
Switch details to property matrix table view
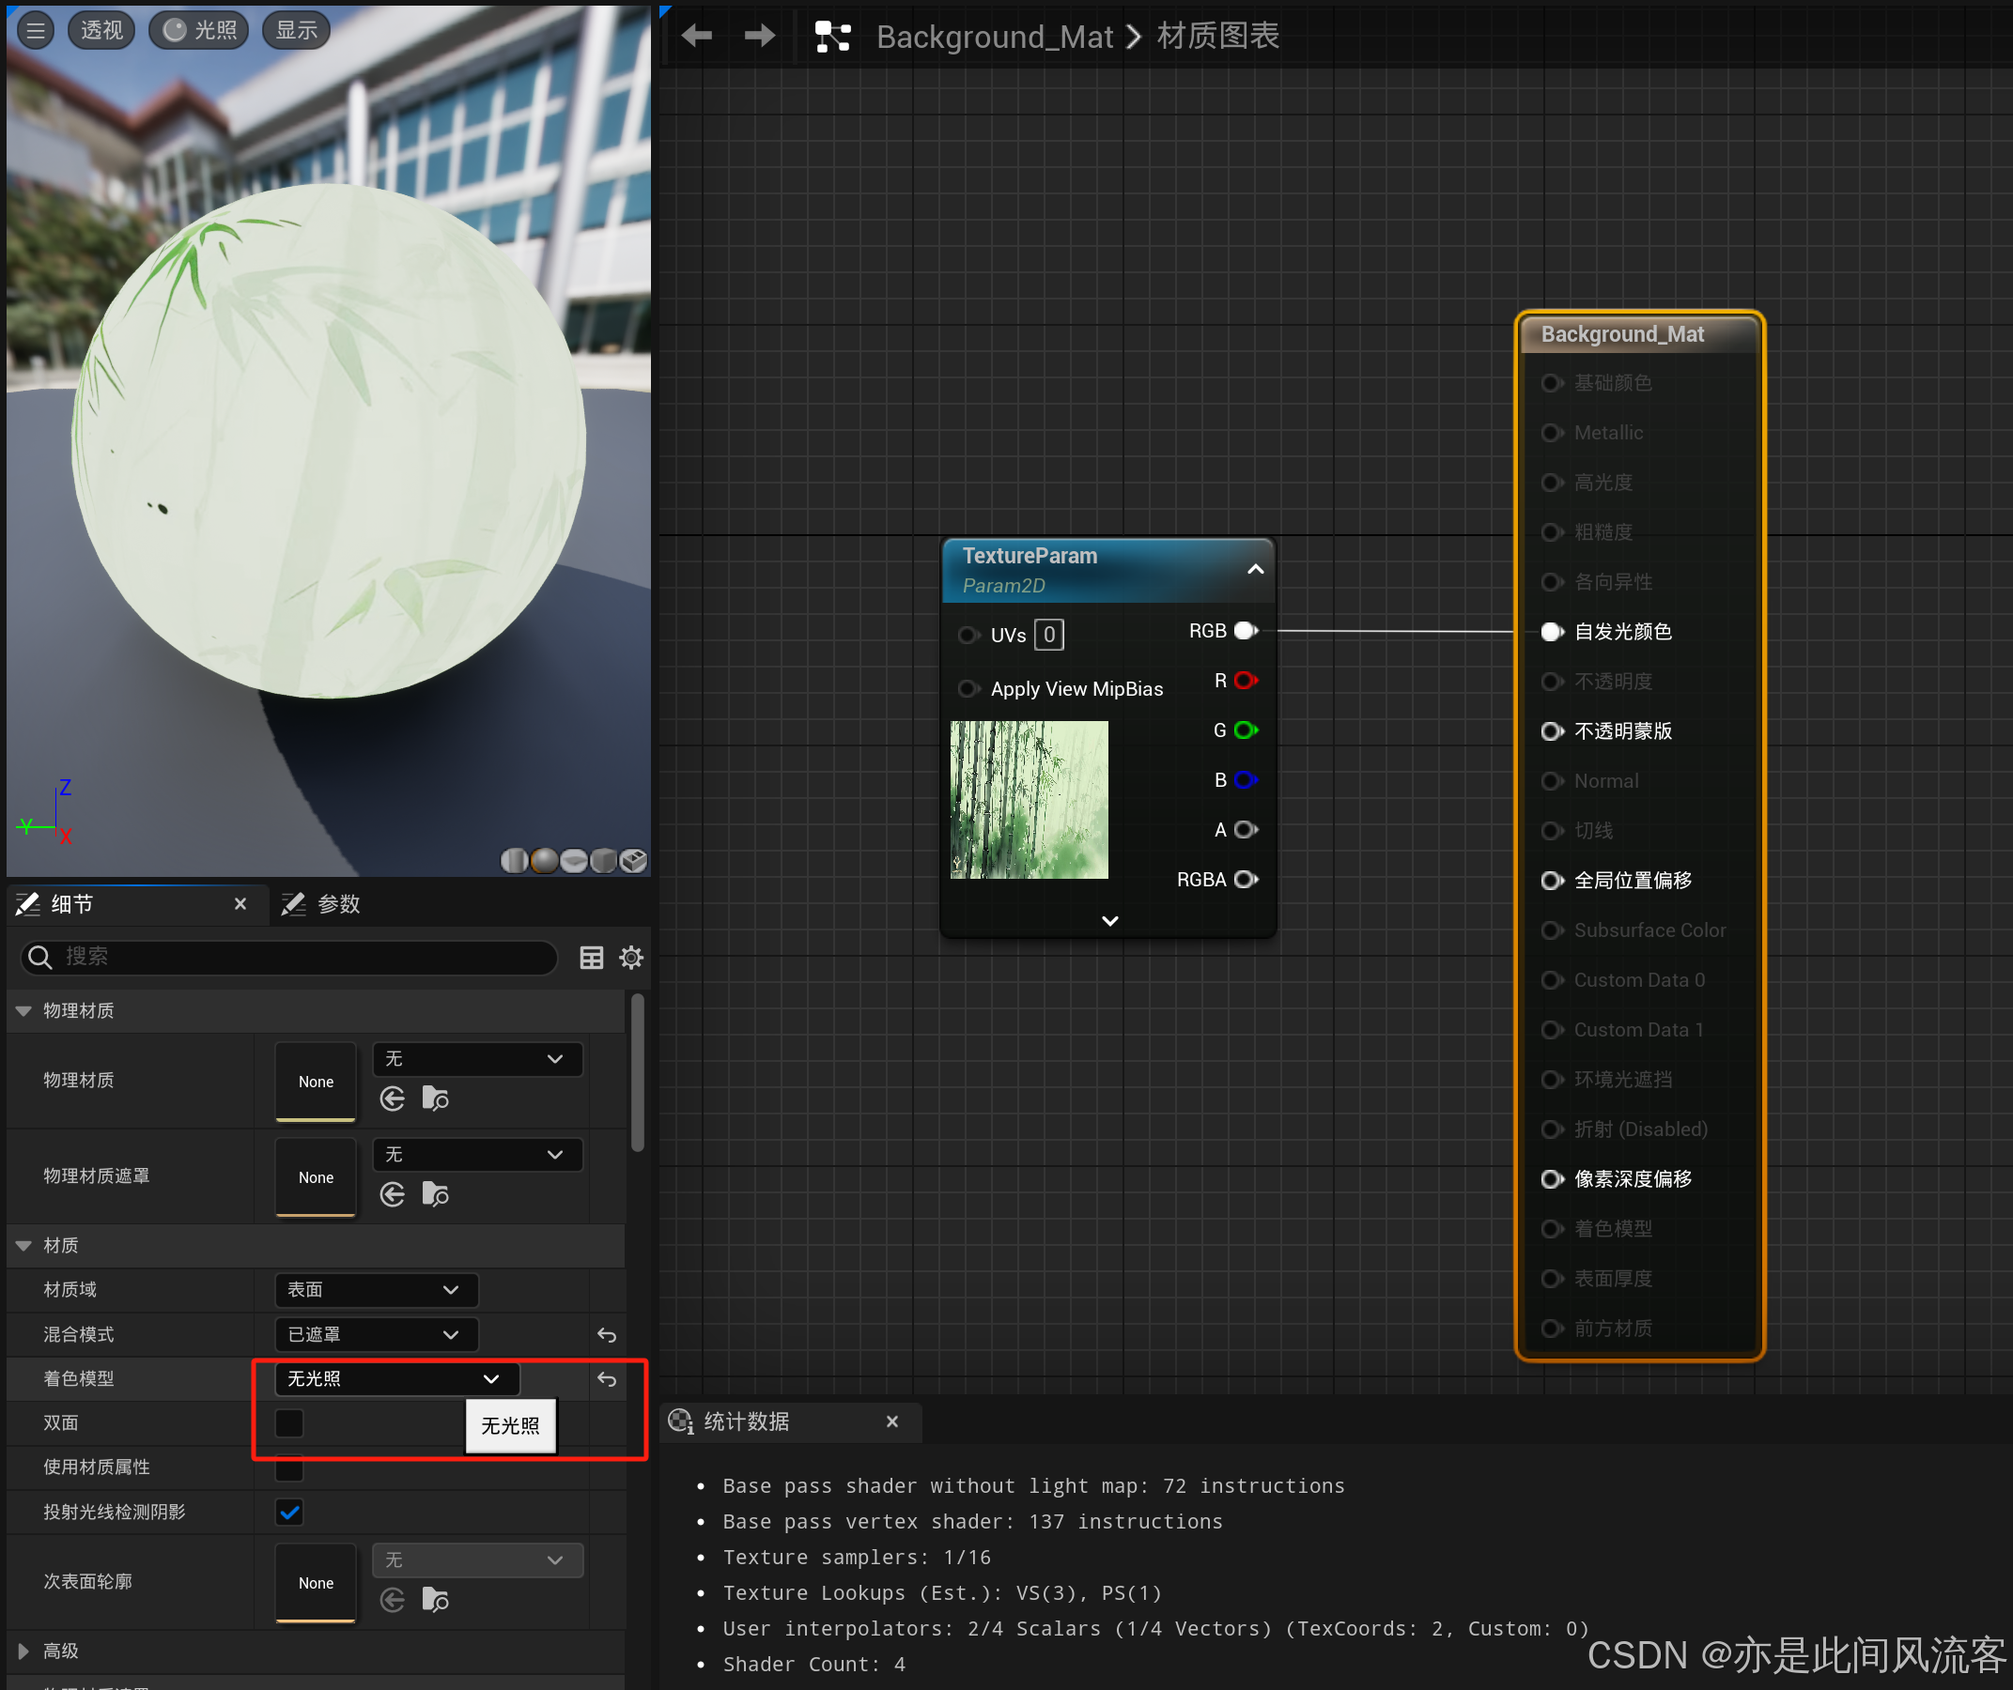click(x=592, y=957)
